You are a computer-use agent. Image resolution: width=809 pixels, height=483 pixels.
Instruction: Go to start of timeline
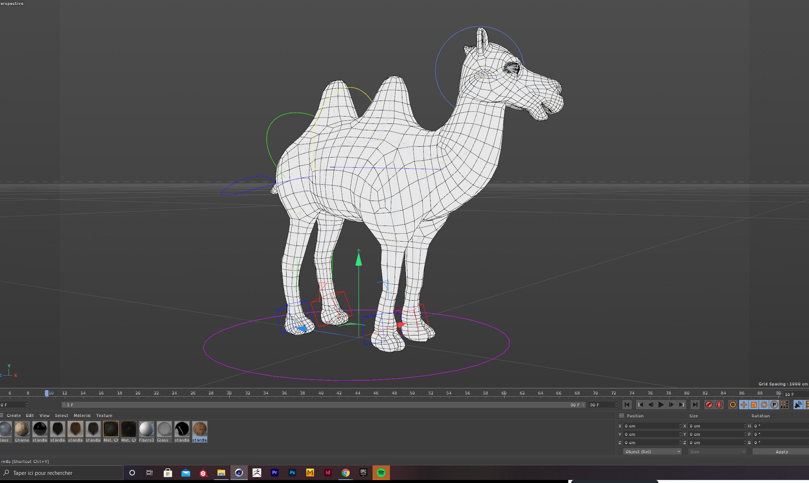click(x=627, y=405)
